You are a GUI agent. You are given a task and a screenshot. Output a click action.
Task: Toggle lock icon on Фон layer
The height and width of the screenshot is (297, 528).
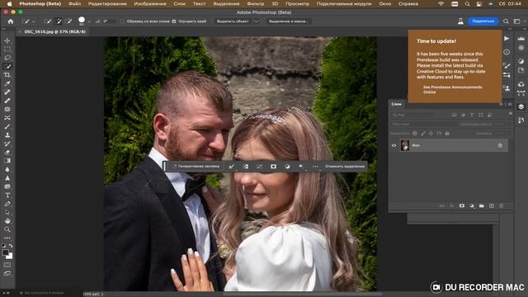click(500, 145)
